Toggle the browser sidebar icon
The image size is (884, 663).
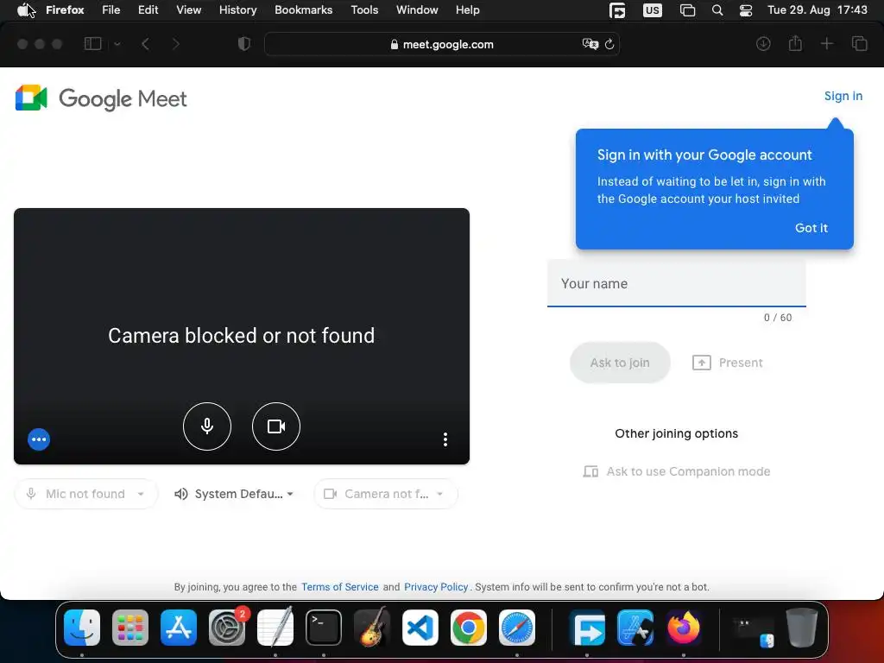point(92,44)
